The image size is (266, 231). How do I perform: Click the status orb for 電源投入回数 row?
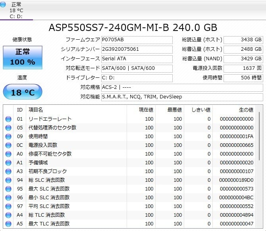point(8,145)
